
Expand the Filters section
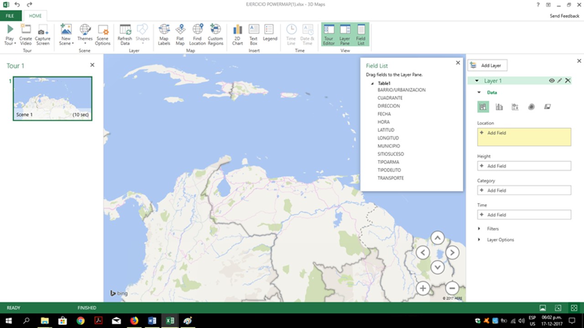click(492, 229)
